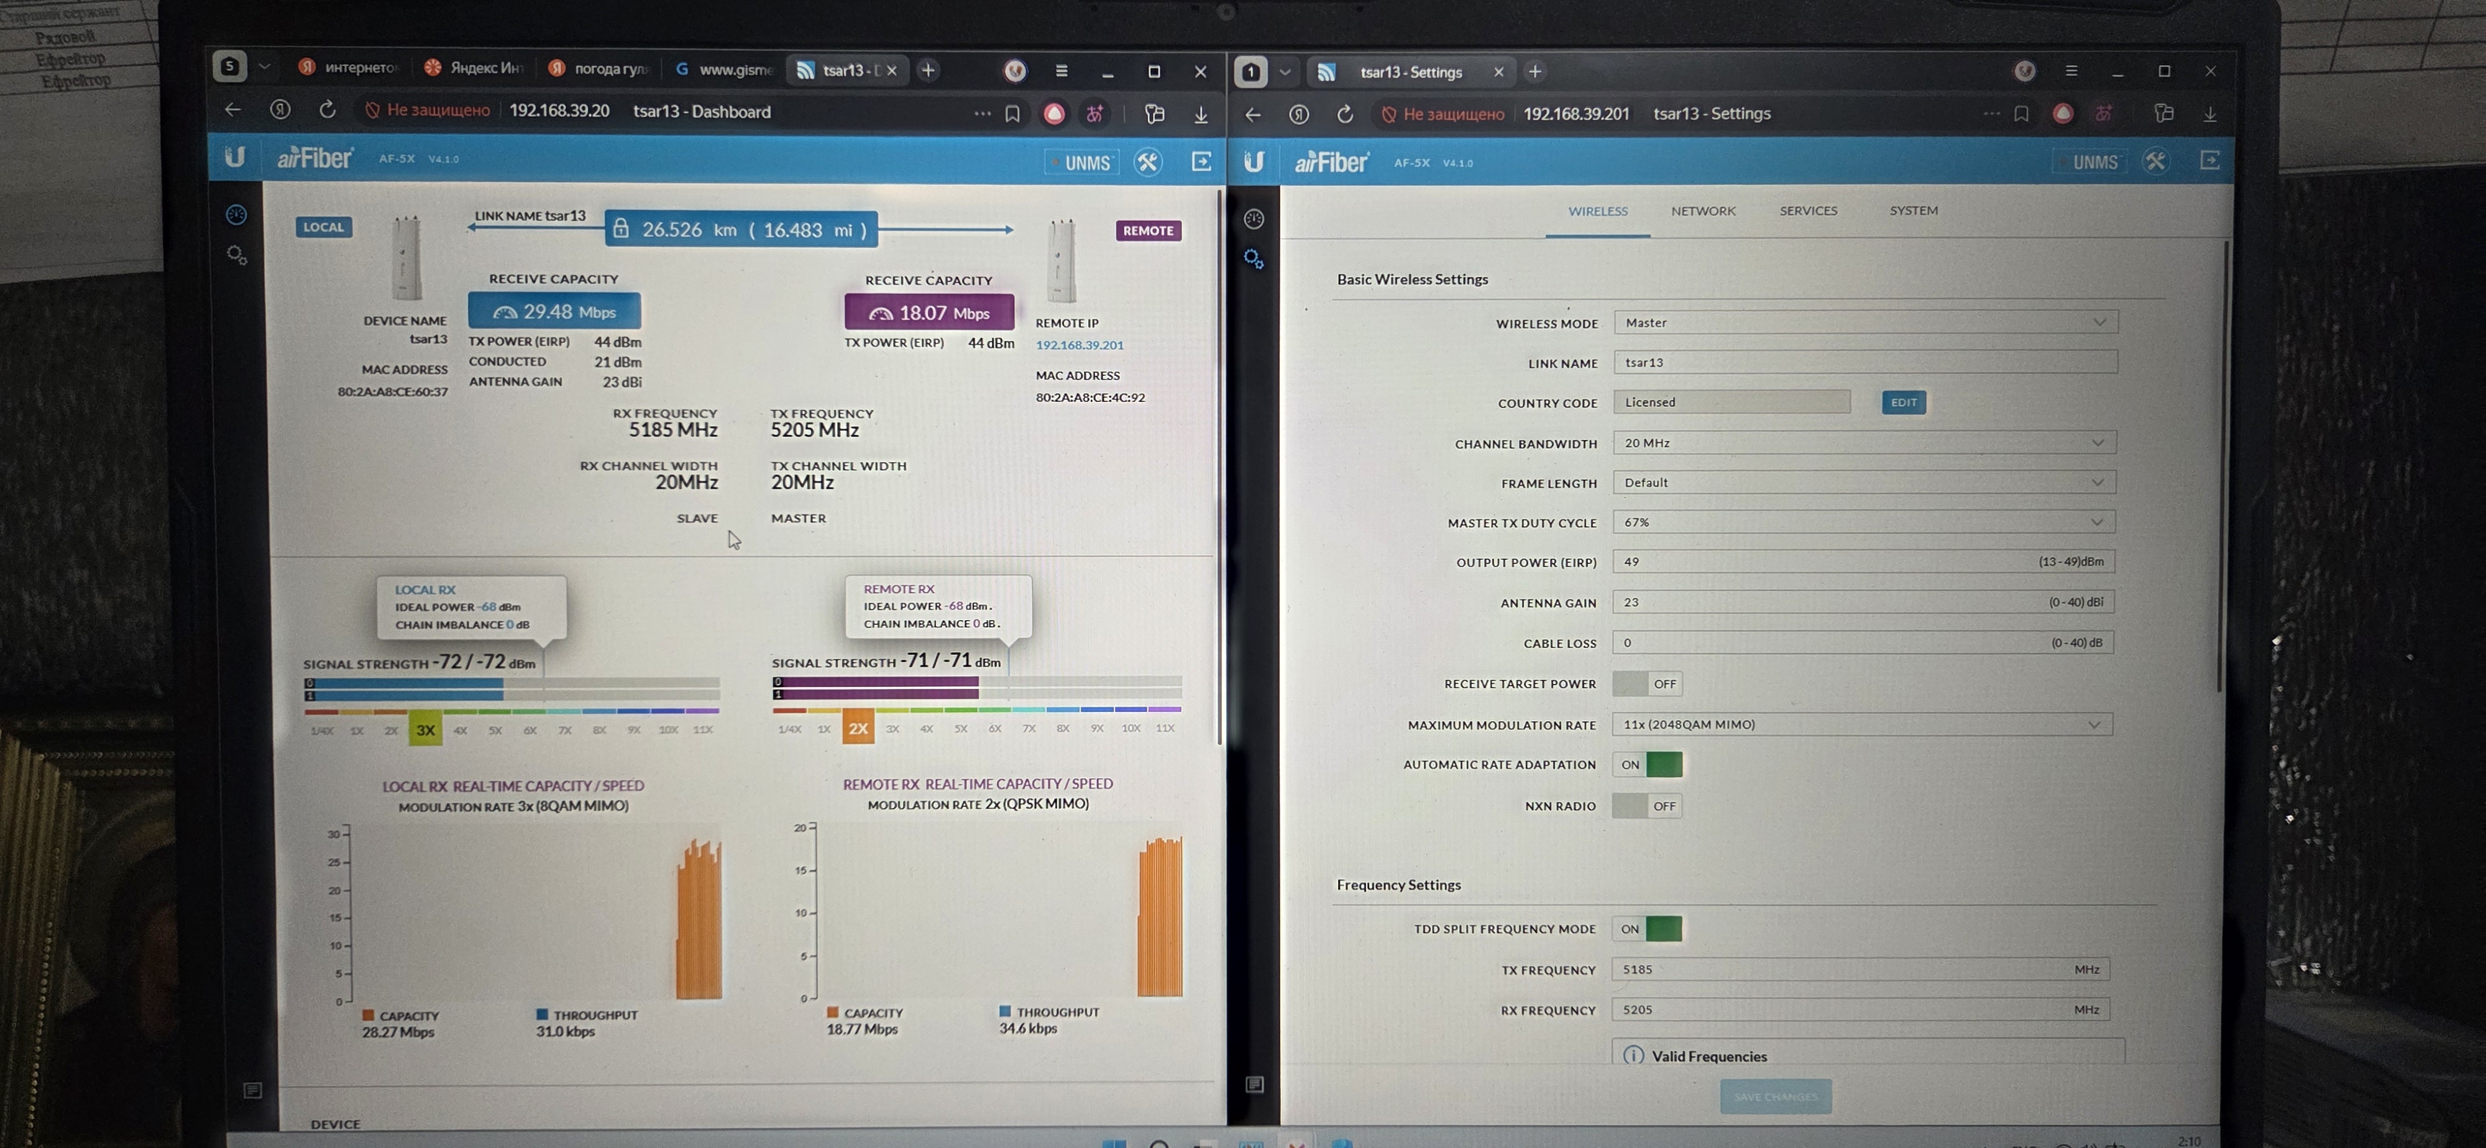Click the tools wrench icon in left airFiber header
The width and height of the screenshot is (2486, 1148).
pos(1147,162)
